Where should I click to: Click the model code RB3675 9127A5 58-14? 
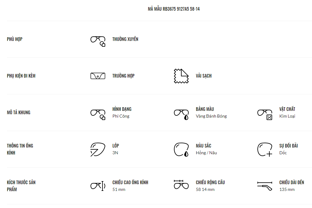(174, 9)
